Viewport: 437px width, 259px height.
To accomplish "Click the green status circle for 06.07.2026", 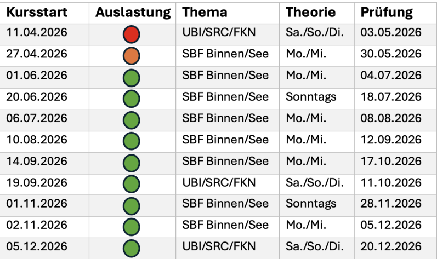I will coord(132,119).
